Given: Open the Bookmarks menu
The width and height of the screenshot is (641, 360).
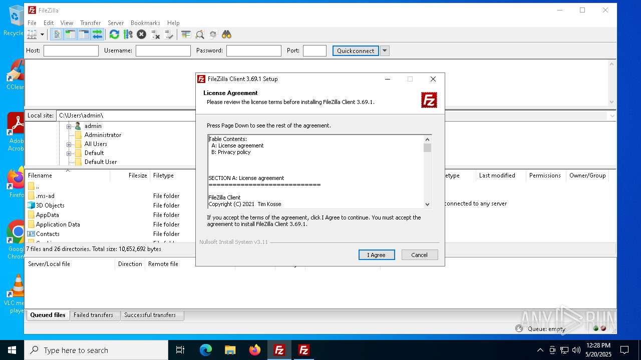Looking at the screenshot, I should coord(145,23).
